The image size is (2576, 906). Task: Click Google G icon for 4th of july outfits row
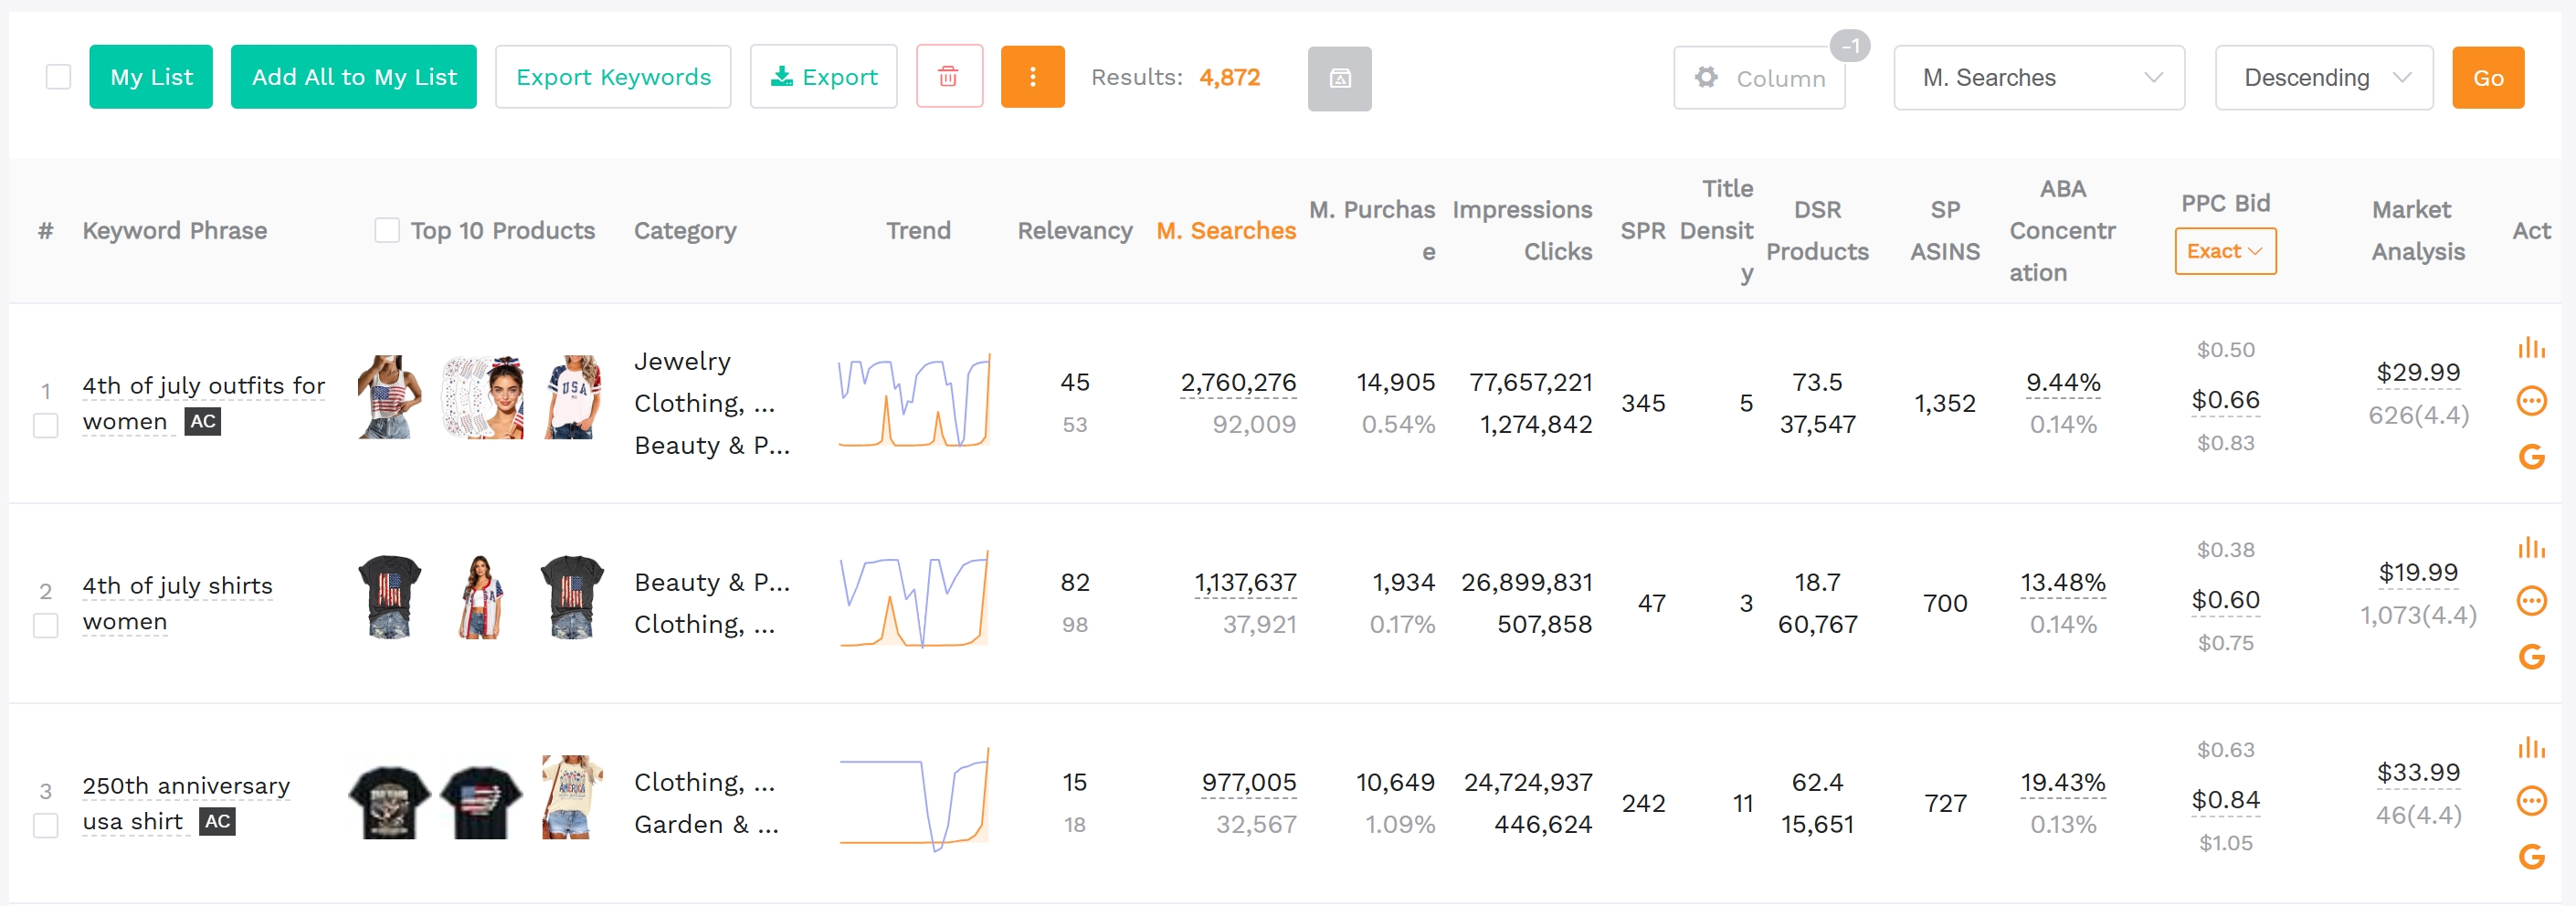click(2531, 457)
